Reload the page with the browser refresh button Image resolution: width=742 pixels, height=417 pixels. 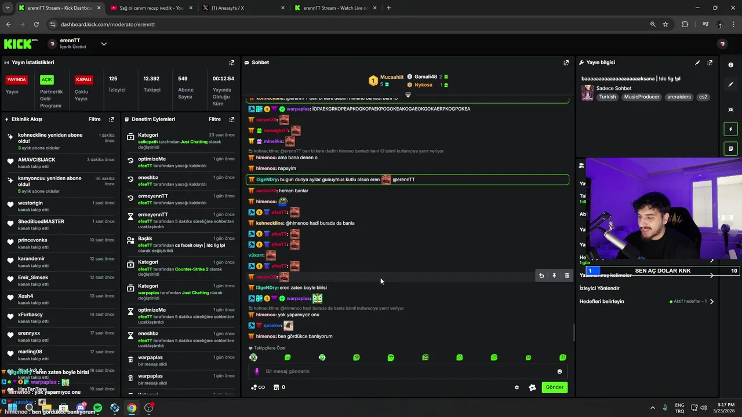click(x=36, y=24)
